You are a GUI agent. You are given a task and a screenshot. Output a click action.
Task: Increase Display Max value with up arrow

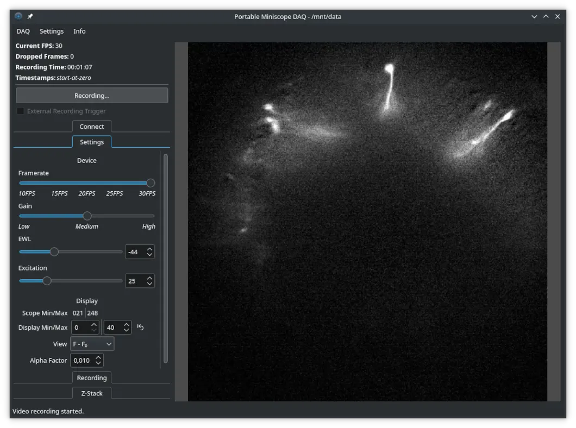point(127,324)
